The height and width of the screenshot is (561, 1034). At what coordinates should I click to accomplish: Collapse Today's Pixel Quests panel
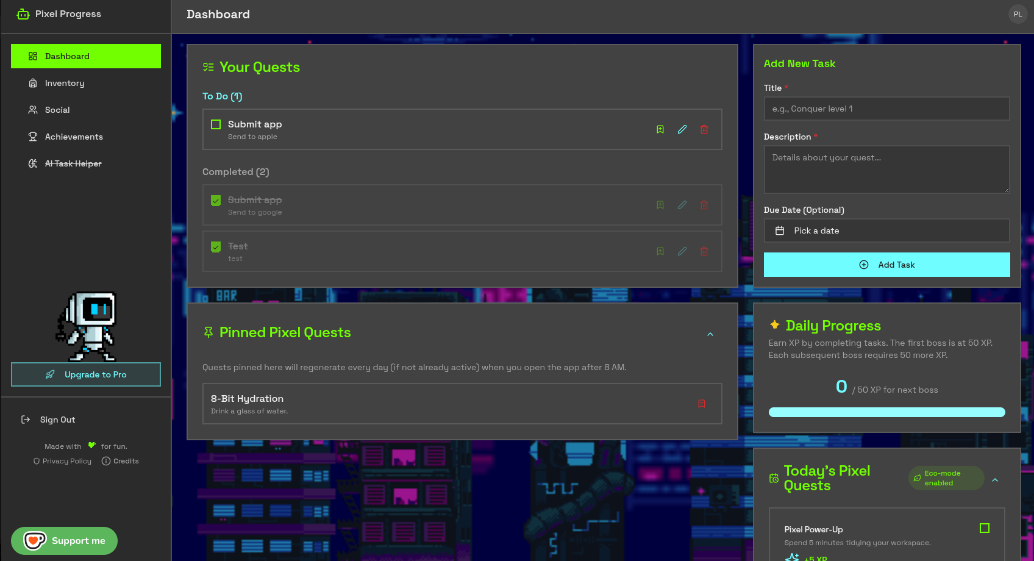995,480
